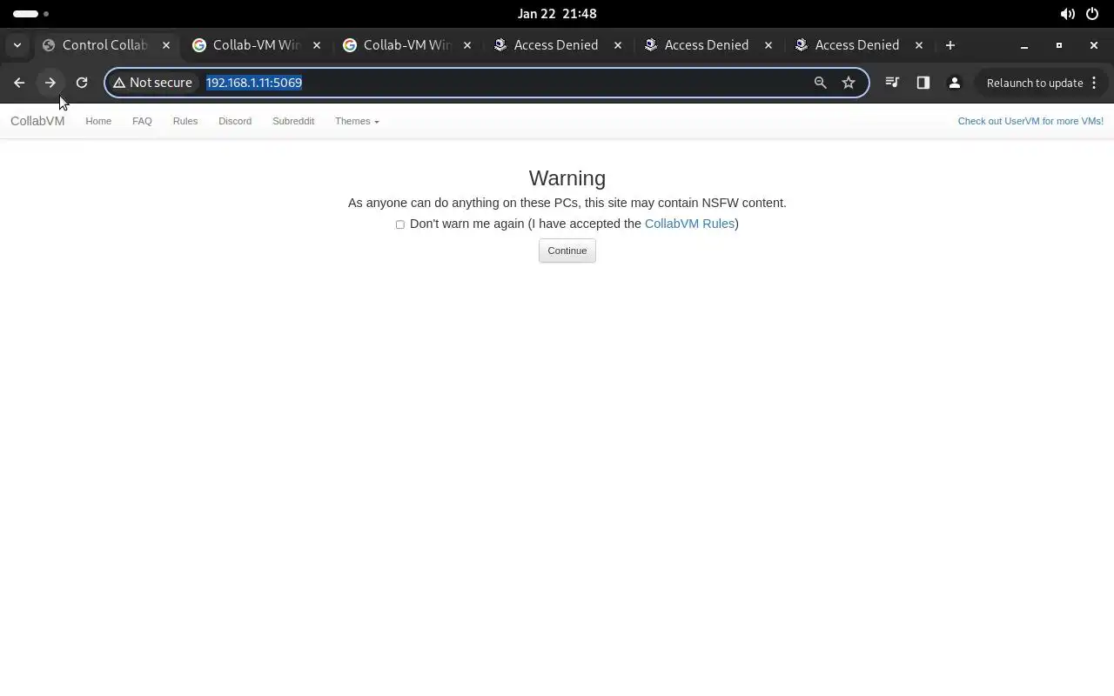Open the Not secure site info
This screenshot has width=1114, height=696.
tap(152, 83)
